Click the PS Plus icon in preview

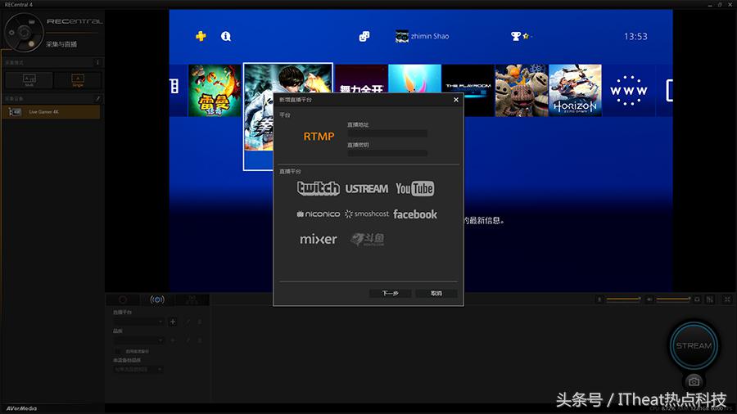(x=201, y=36)
